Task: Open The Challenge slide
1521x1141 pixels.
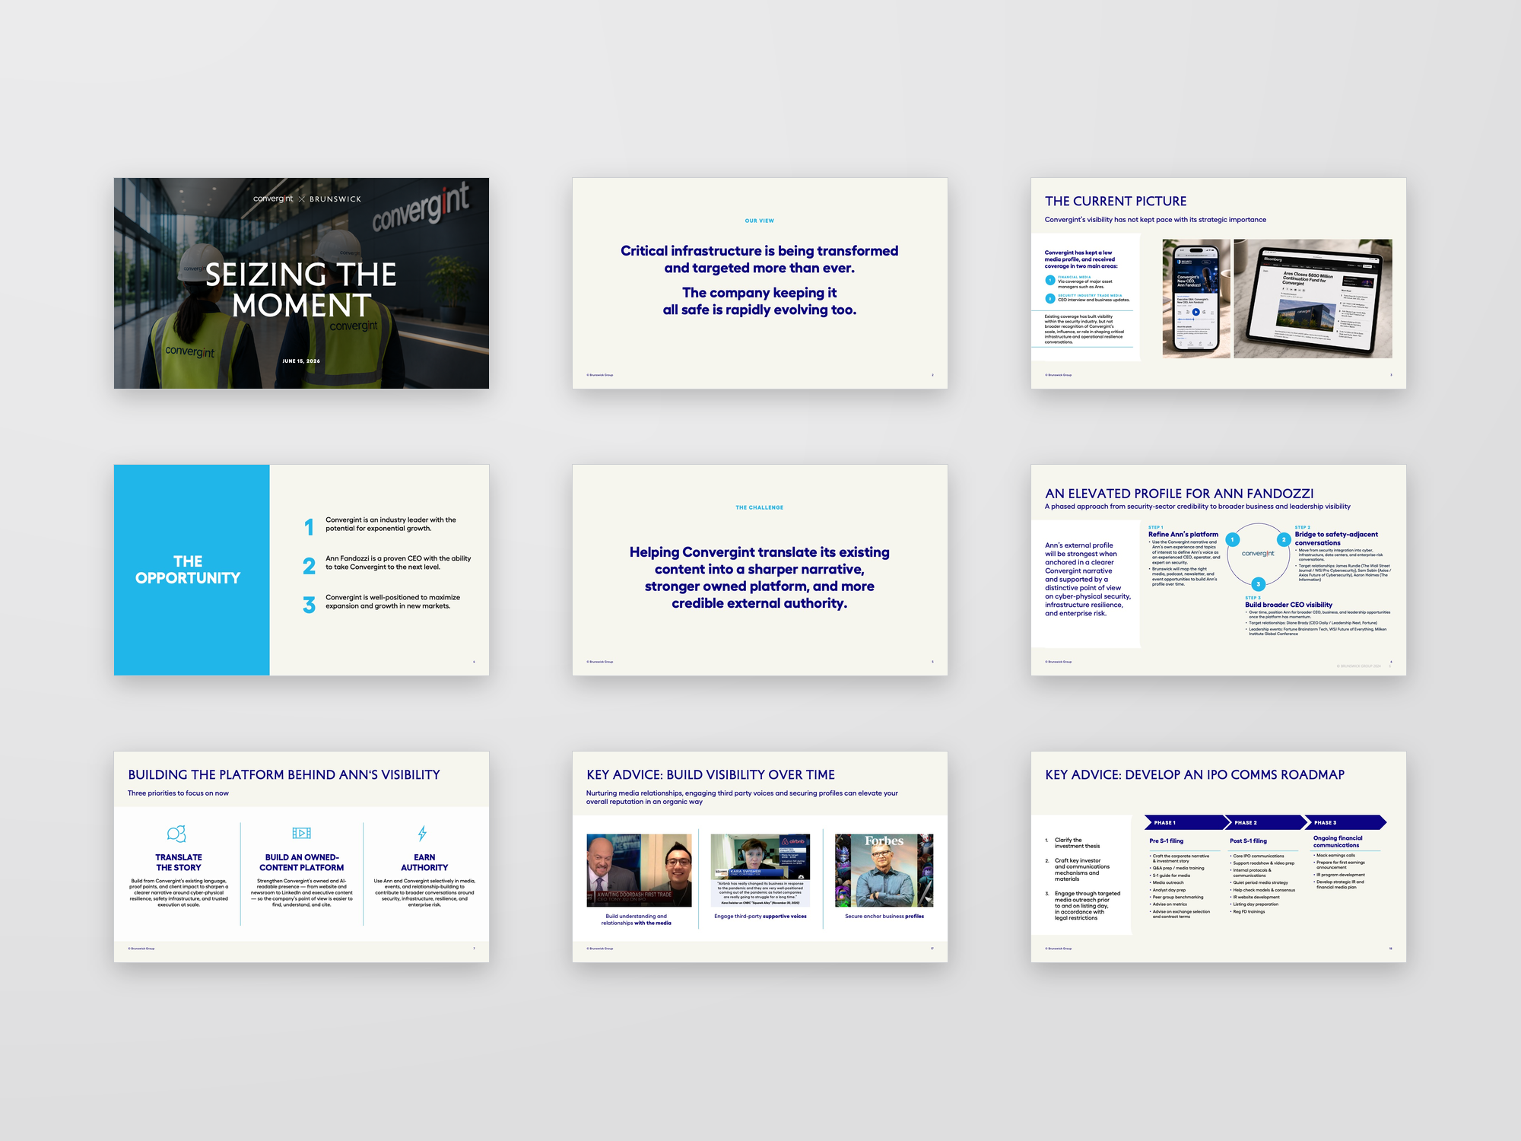Action: [760, 570]
